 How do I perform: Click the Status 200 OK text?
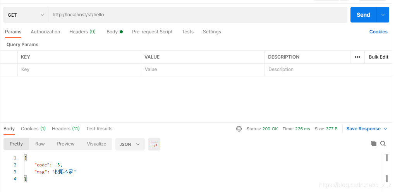[262, 129]
